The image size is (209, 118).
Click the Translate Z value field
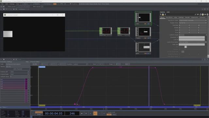(x=202, y=25)
